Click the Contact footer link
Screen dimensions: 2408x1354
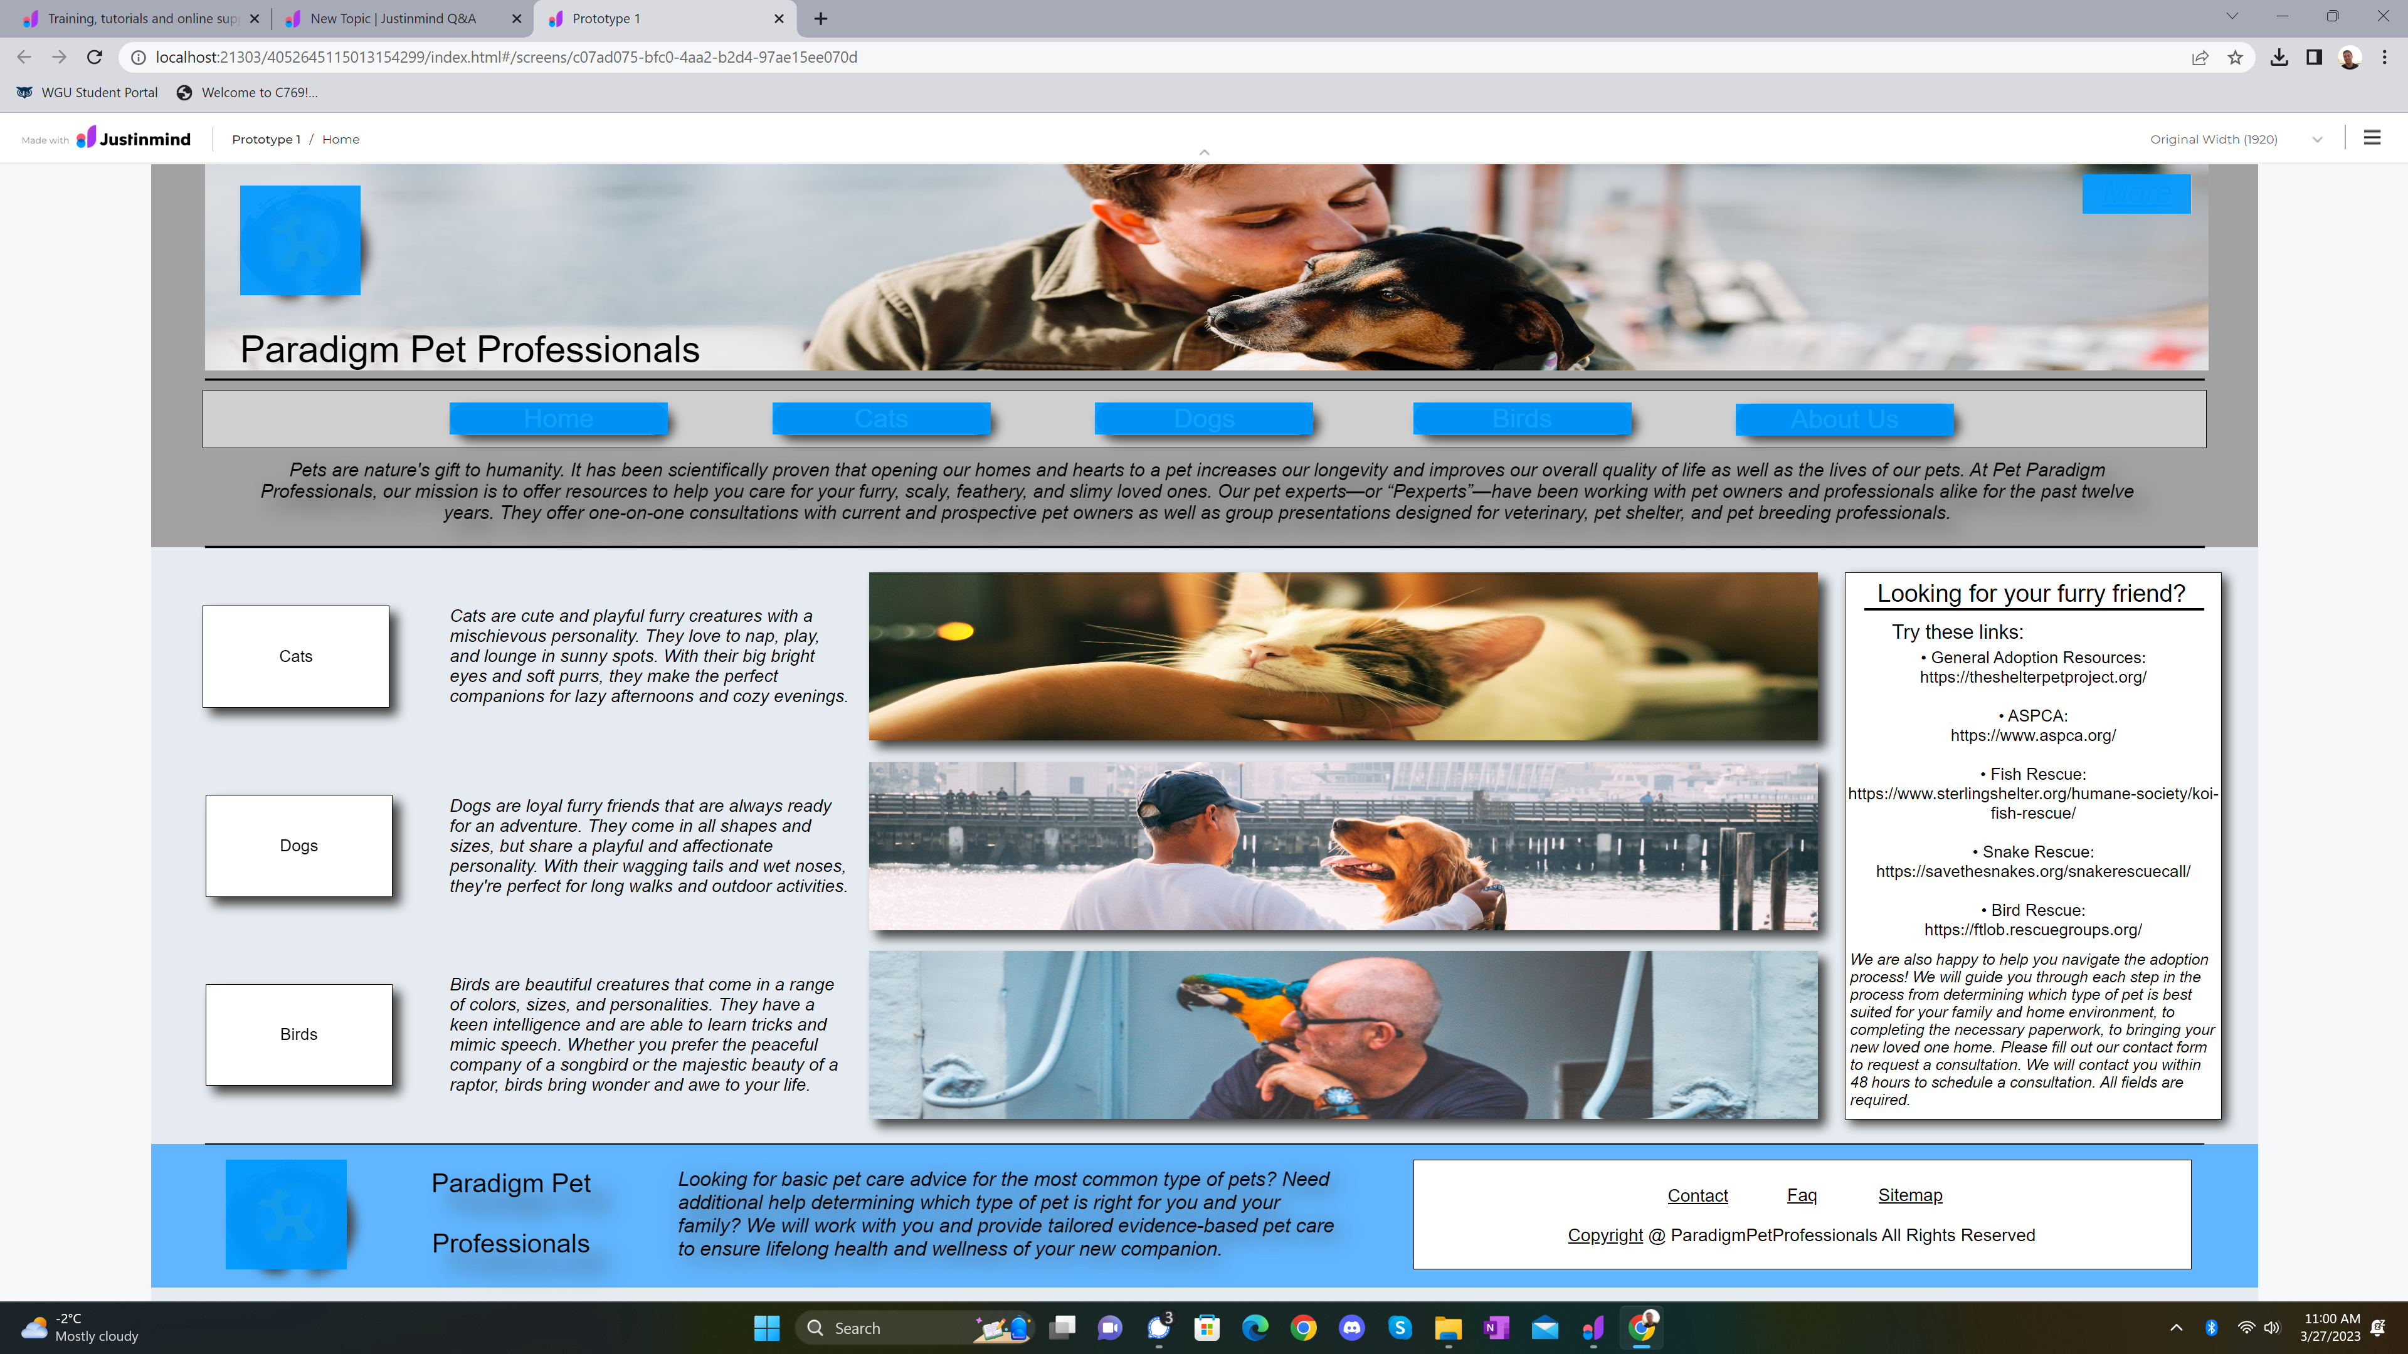(x=1697, y=1196)
